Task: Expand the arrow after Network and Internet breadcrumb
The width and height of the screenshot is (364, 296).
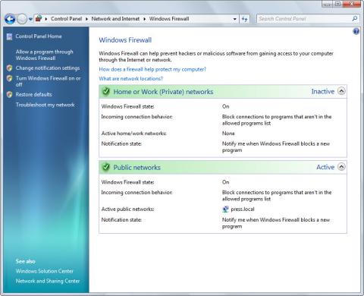Action: pos(145,19)
